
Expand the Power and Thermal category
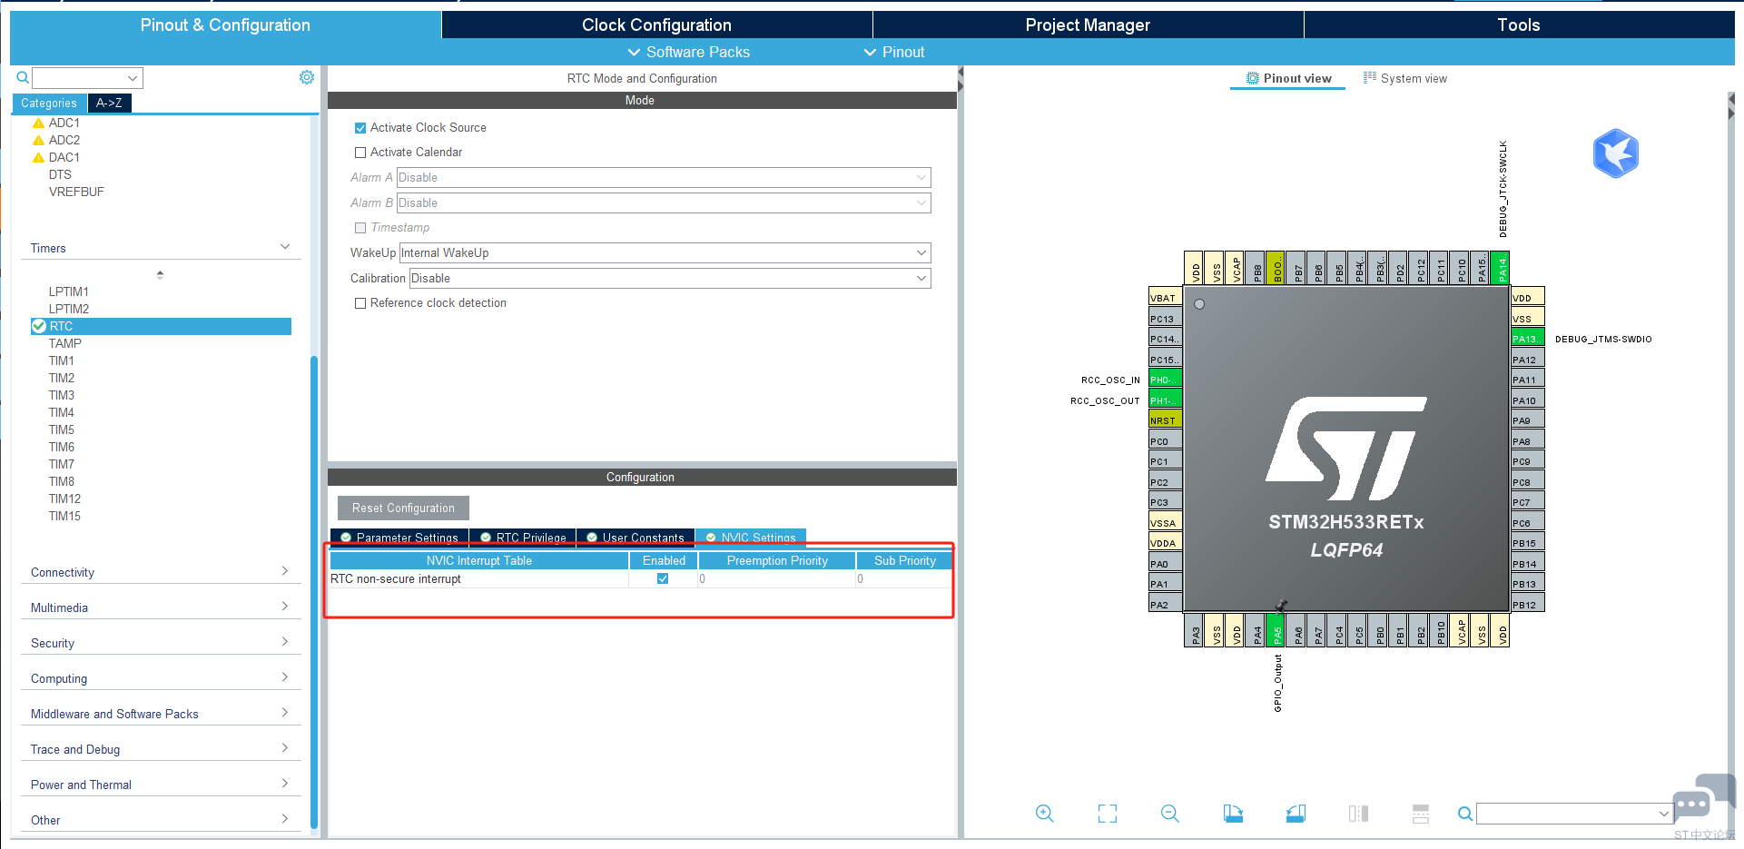pyautogui.click(x=285, y=784)
